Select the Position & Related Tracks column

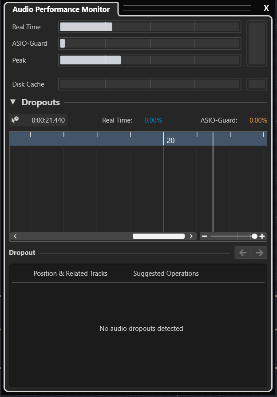point(71,274)
